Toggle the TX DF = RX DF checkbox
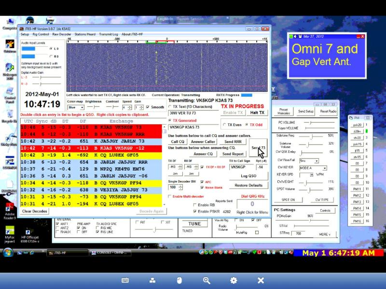The width and height of the screenshot is (386, 289). coord(202,167)
